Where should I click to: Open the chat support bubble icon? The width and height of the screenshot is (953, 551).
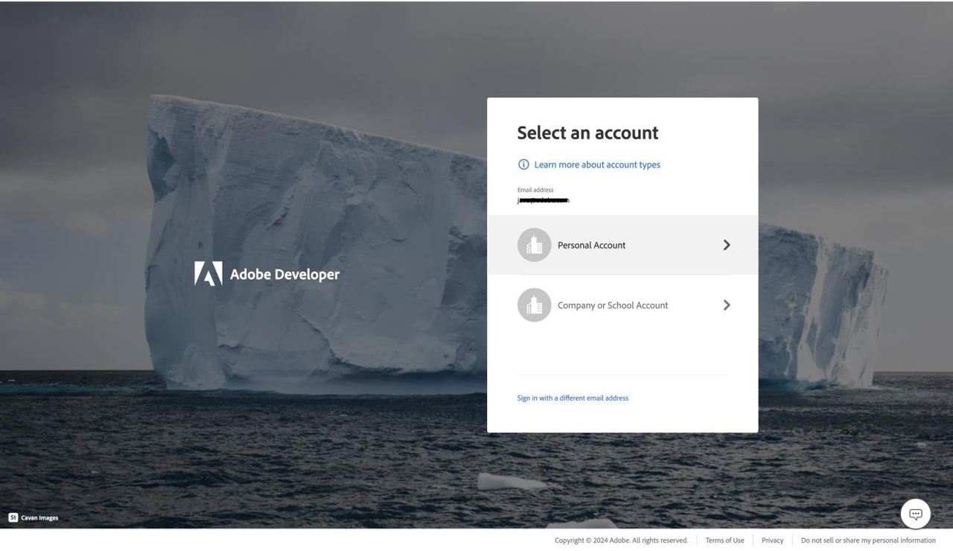pos(915,514)
